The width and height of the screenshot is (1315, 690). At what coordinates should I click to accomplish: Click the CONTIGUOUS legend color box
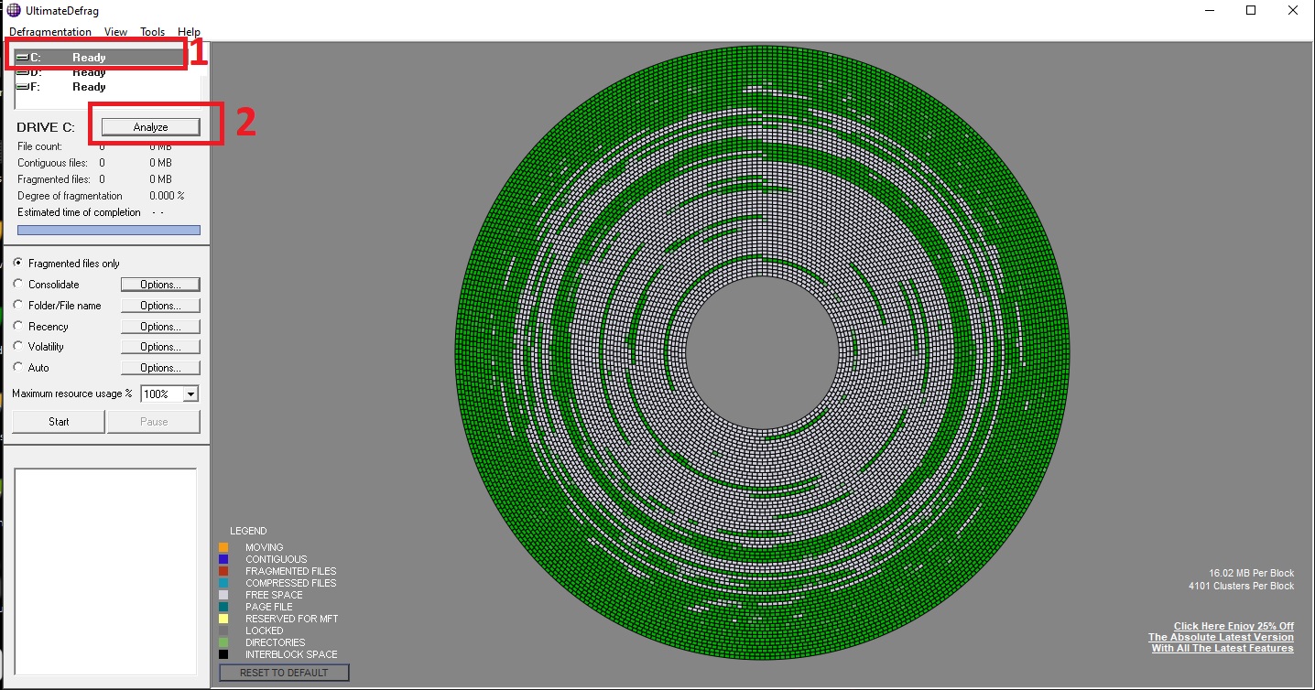[223, 559]
